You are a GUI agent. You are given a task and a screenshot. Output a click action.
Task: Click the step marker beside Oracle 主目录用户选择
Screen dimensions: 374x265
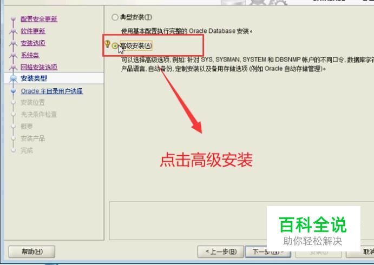point(14,91)
